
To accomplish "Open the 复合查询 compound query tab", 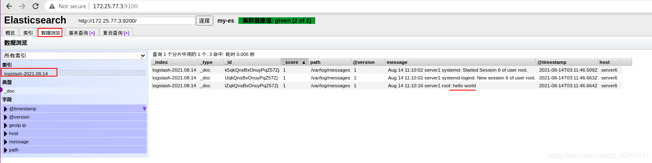I will (x=116, y=33).
